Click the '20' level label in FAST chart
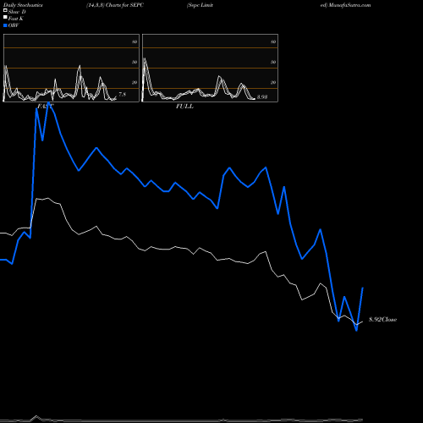This screenshot has height=423, width=423. tap(135, 82)
